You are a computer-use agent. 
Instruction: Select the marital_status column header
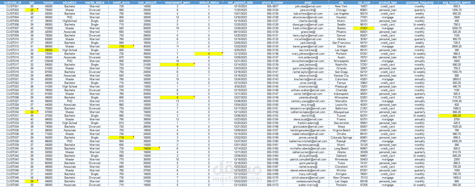(94, 3)
